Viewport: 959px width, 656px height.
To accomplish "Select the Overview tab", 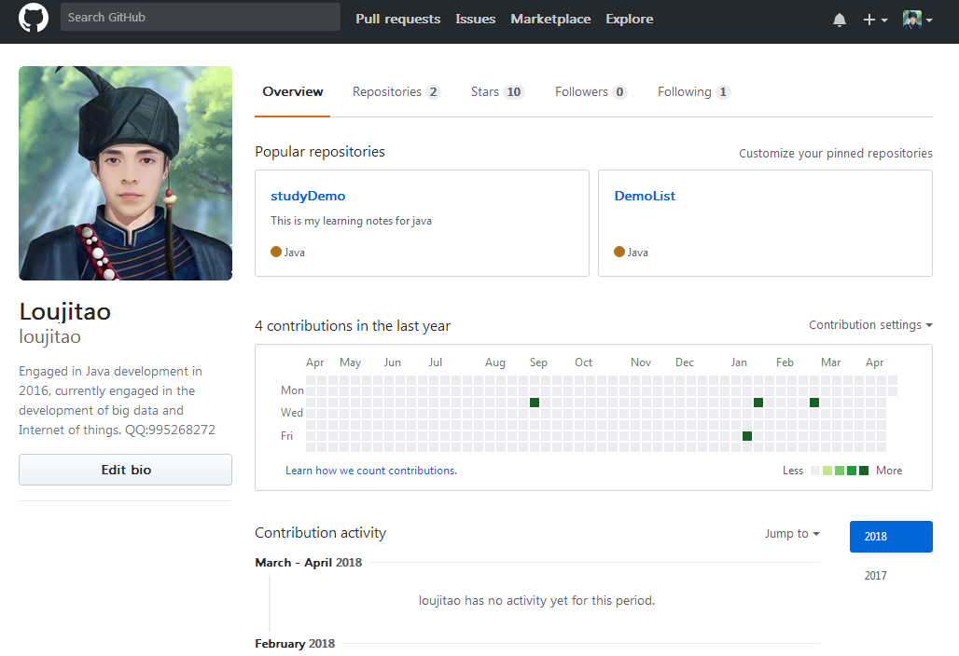I will coord(292,91).
